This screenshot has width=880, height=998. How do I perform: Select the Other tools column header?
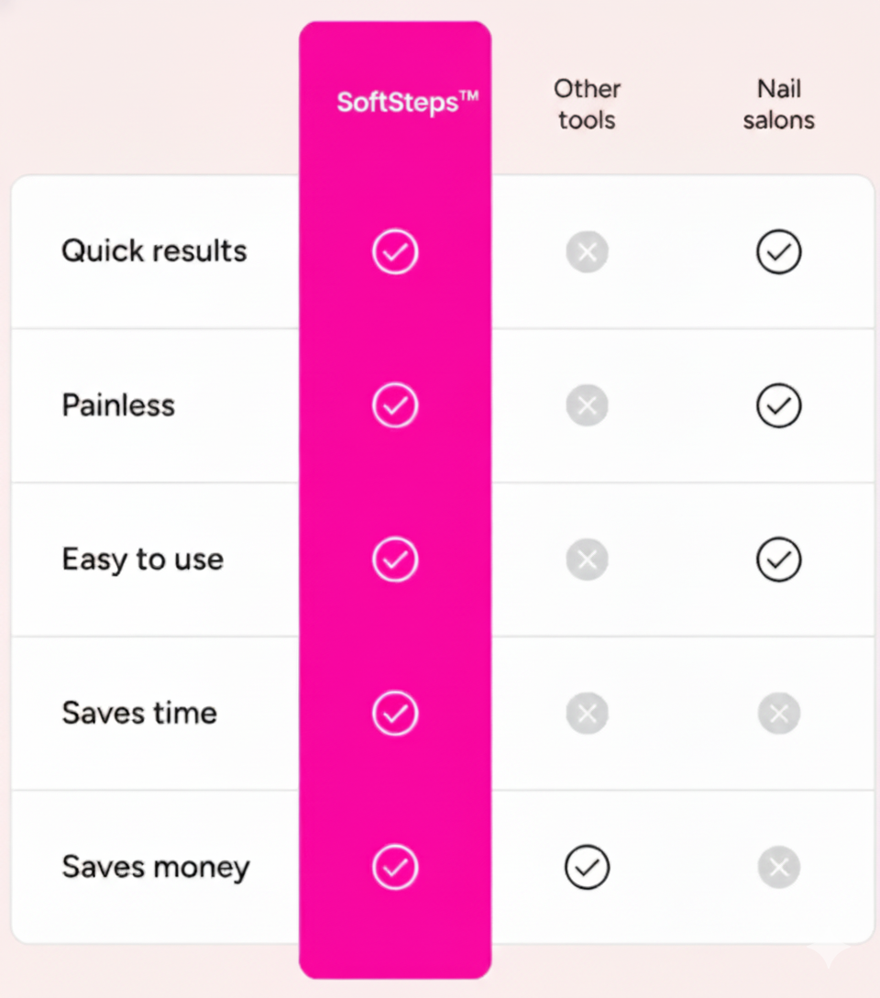588,104
